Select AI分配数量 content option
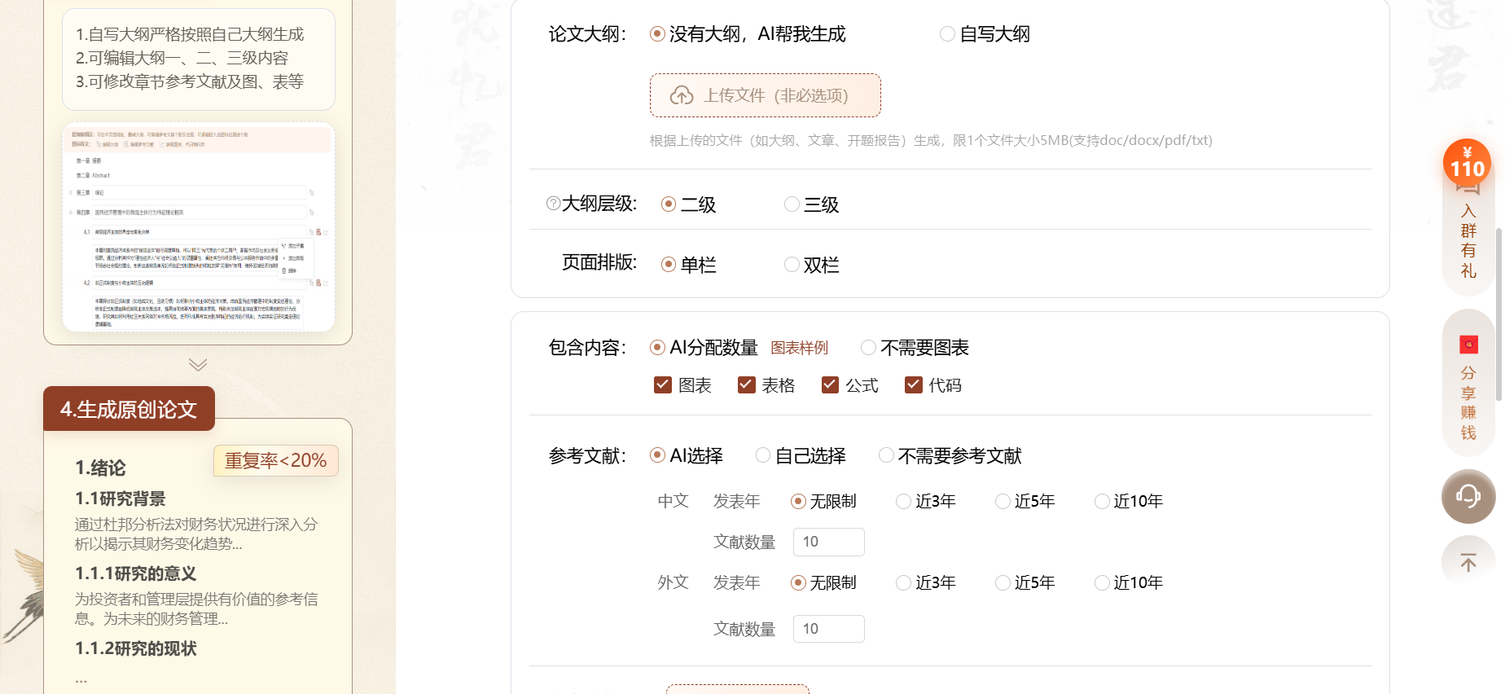 704,348
